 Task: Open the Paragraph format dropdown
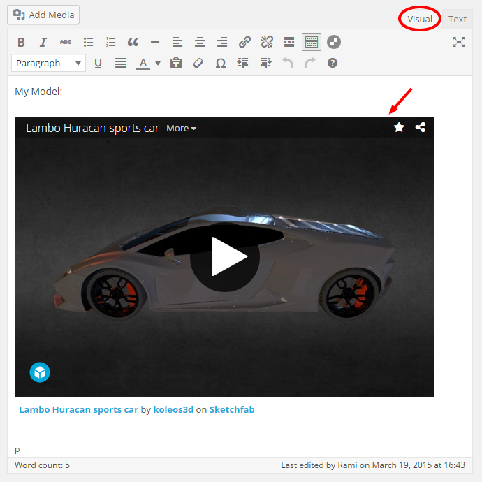click(x=48, y=63)
